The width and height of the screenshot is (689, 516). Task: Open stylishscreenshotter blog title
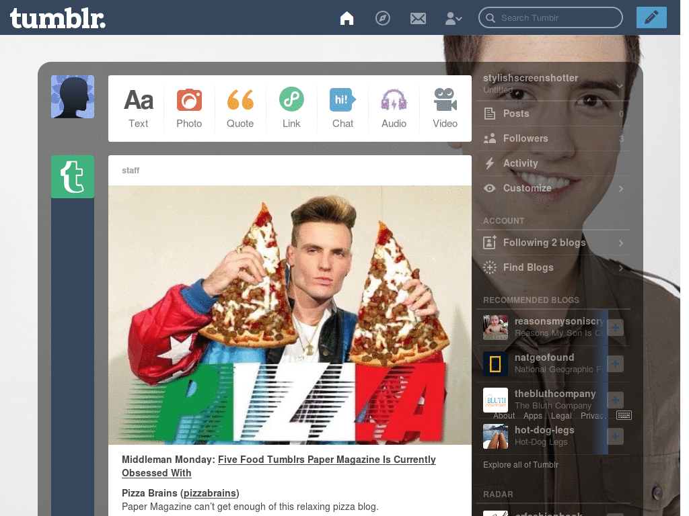(530, 78)
